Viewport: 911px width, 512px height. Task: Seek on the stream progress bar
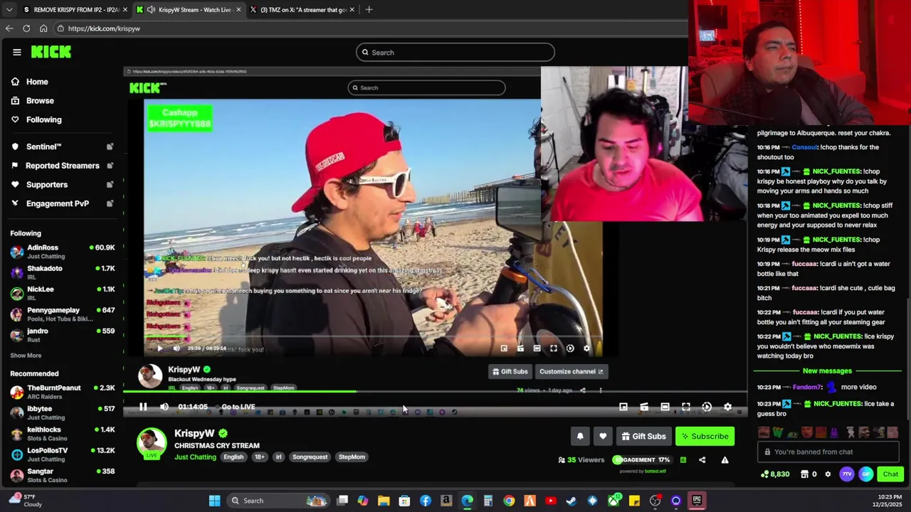(435, 392)
